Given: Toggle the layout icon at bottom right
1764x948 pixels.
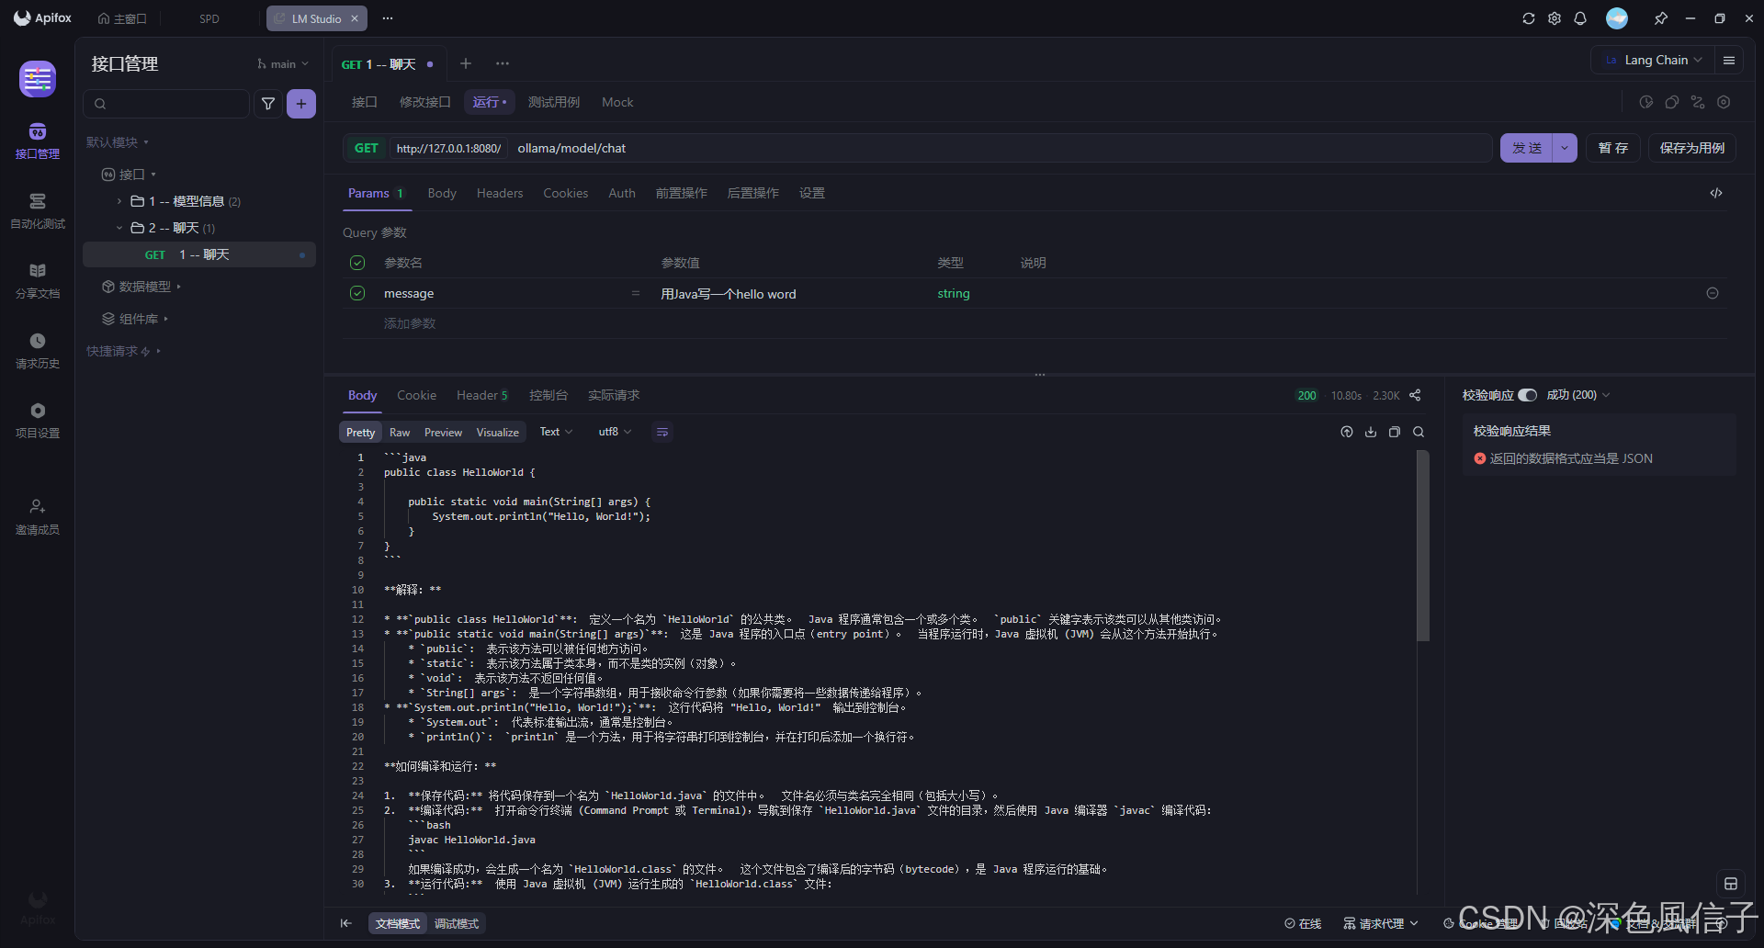Looking at the screenshot, I should (1731, 884).
